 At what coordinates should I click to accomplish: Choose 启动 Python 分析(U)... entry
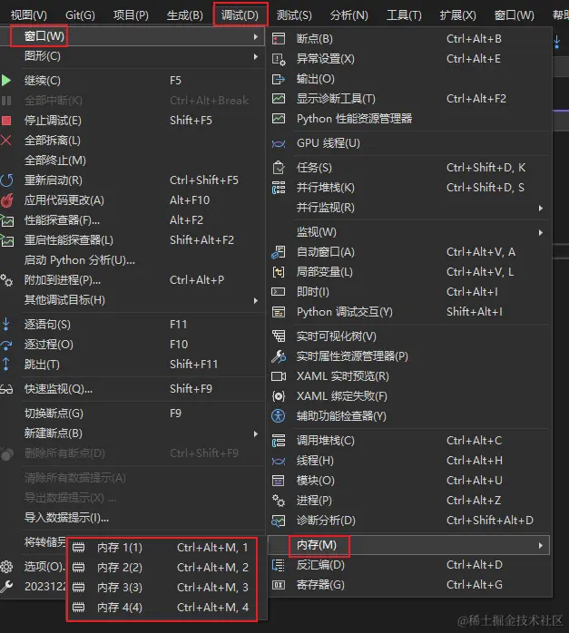(80, 260)
